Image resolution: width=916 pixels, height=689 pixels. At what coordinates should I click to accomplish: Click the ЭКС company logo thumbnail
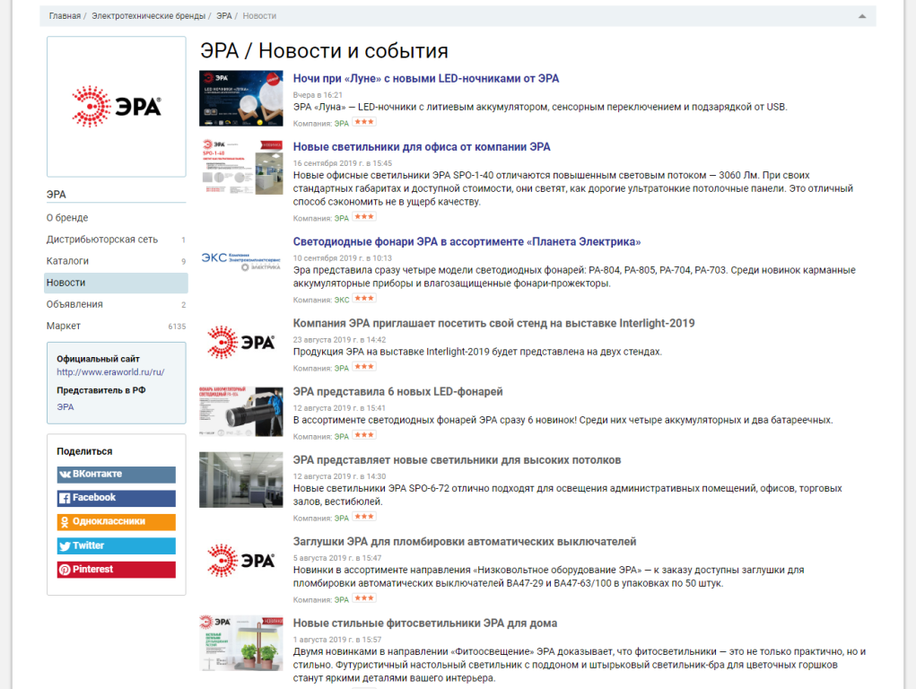coord(240,261)
